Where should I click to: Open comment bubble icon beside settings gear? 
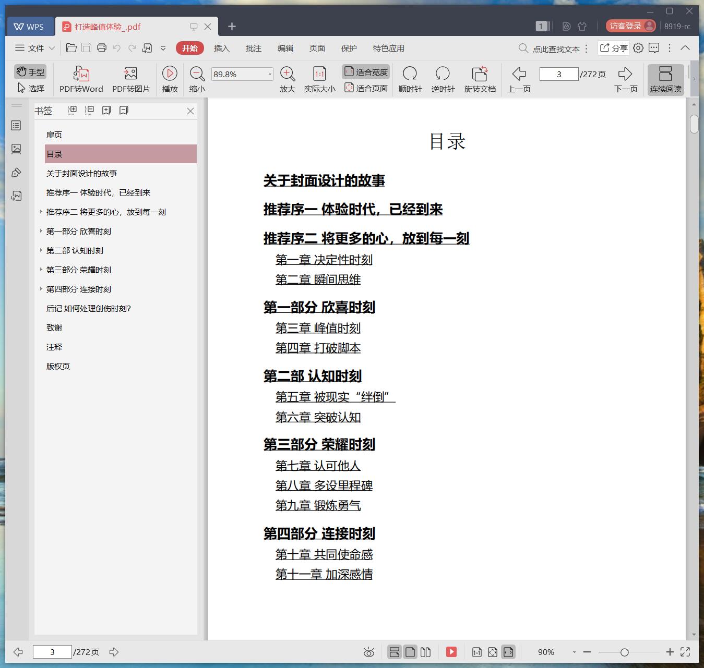coord(654,48)
